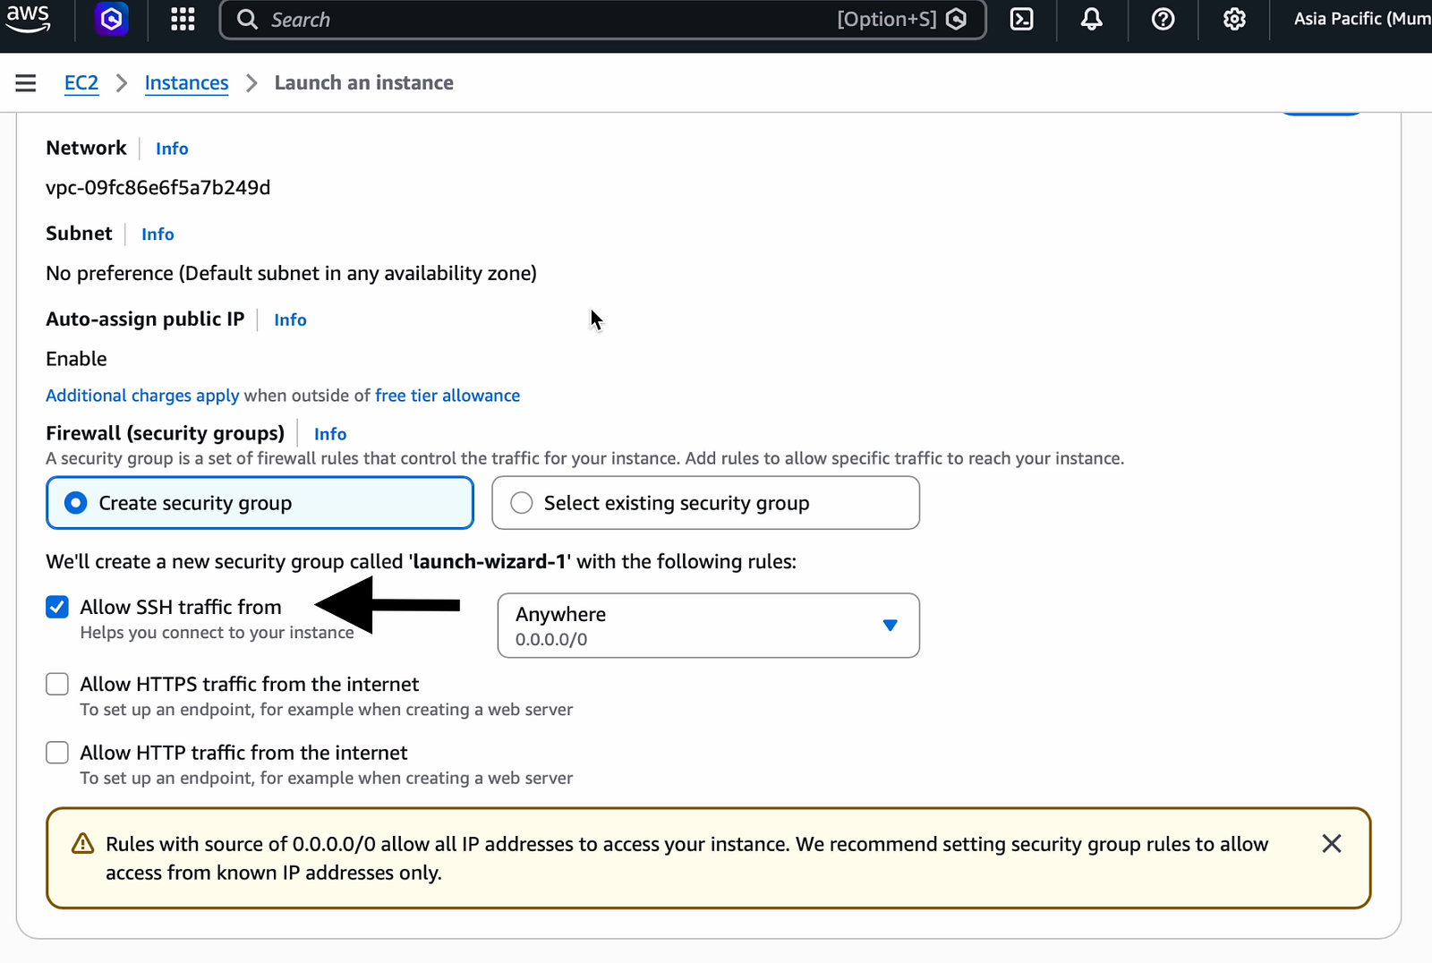Open Info link next to Network

172,149
